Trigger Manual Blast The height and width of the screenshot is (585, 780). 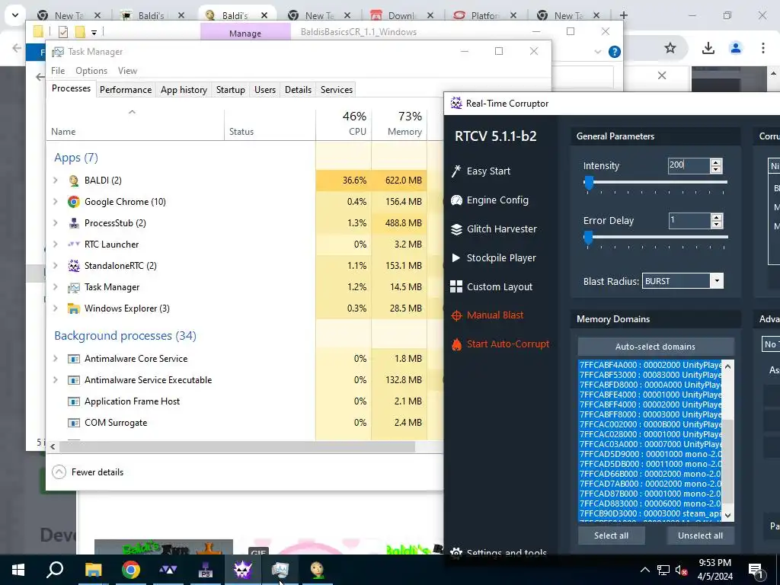pyautogui.click(x=487, y=315)
